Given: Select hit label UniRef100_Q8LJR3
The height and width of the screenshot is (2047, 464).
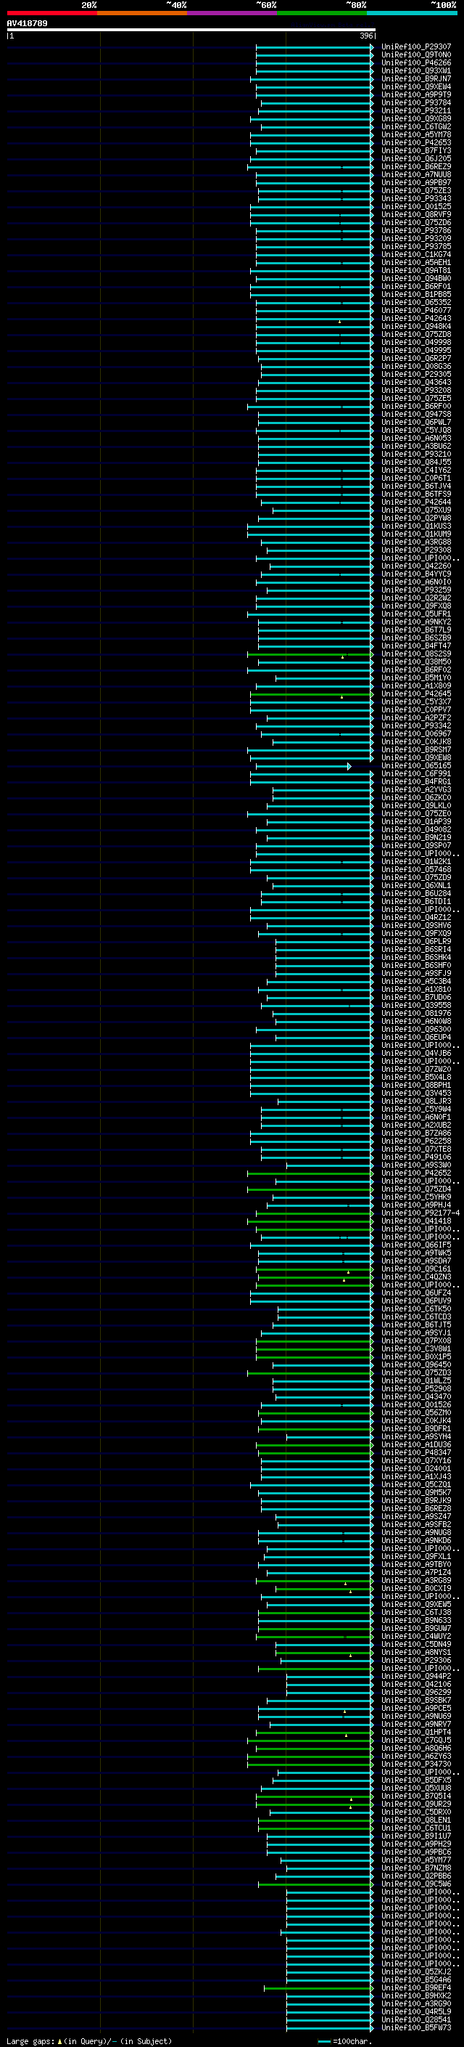Looking at the screenshot, I should [416, 1102].
